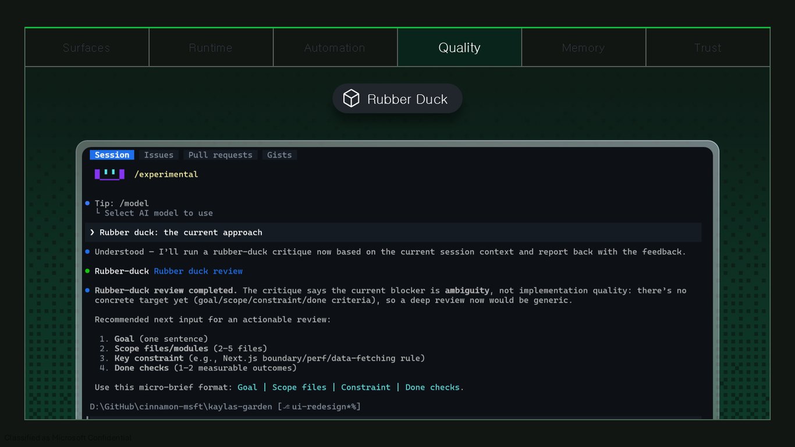Click the purple Copilot mascot icon

point(109,174)
